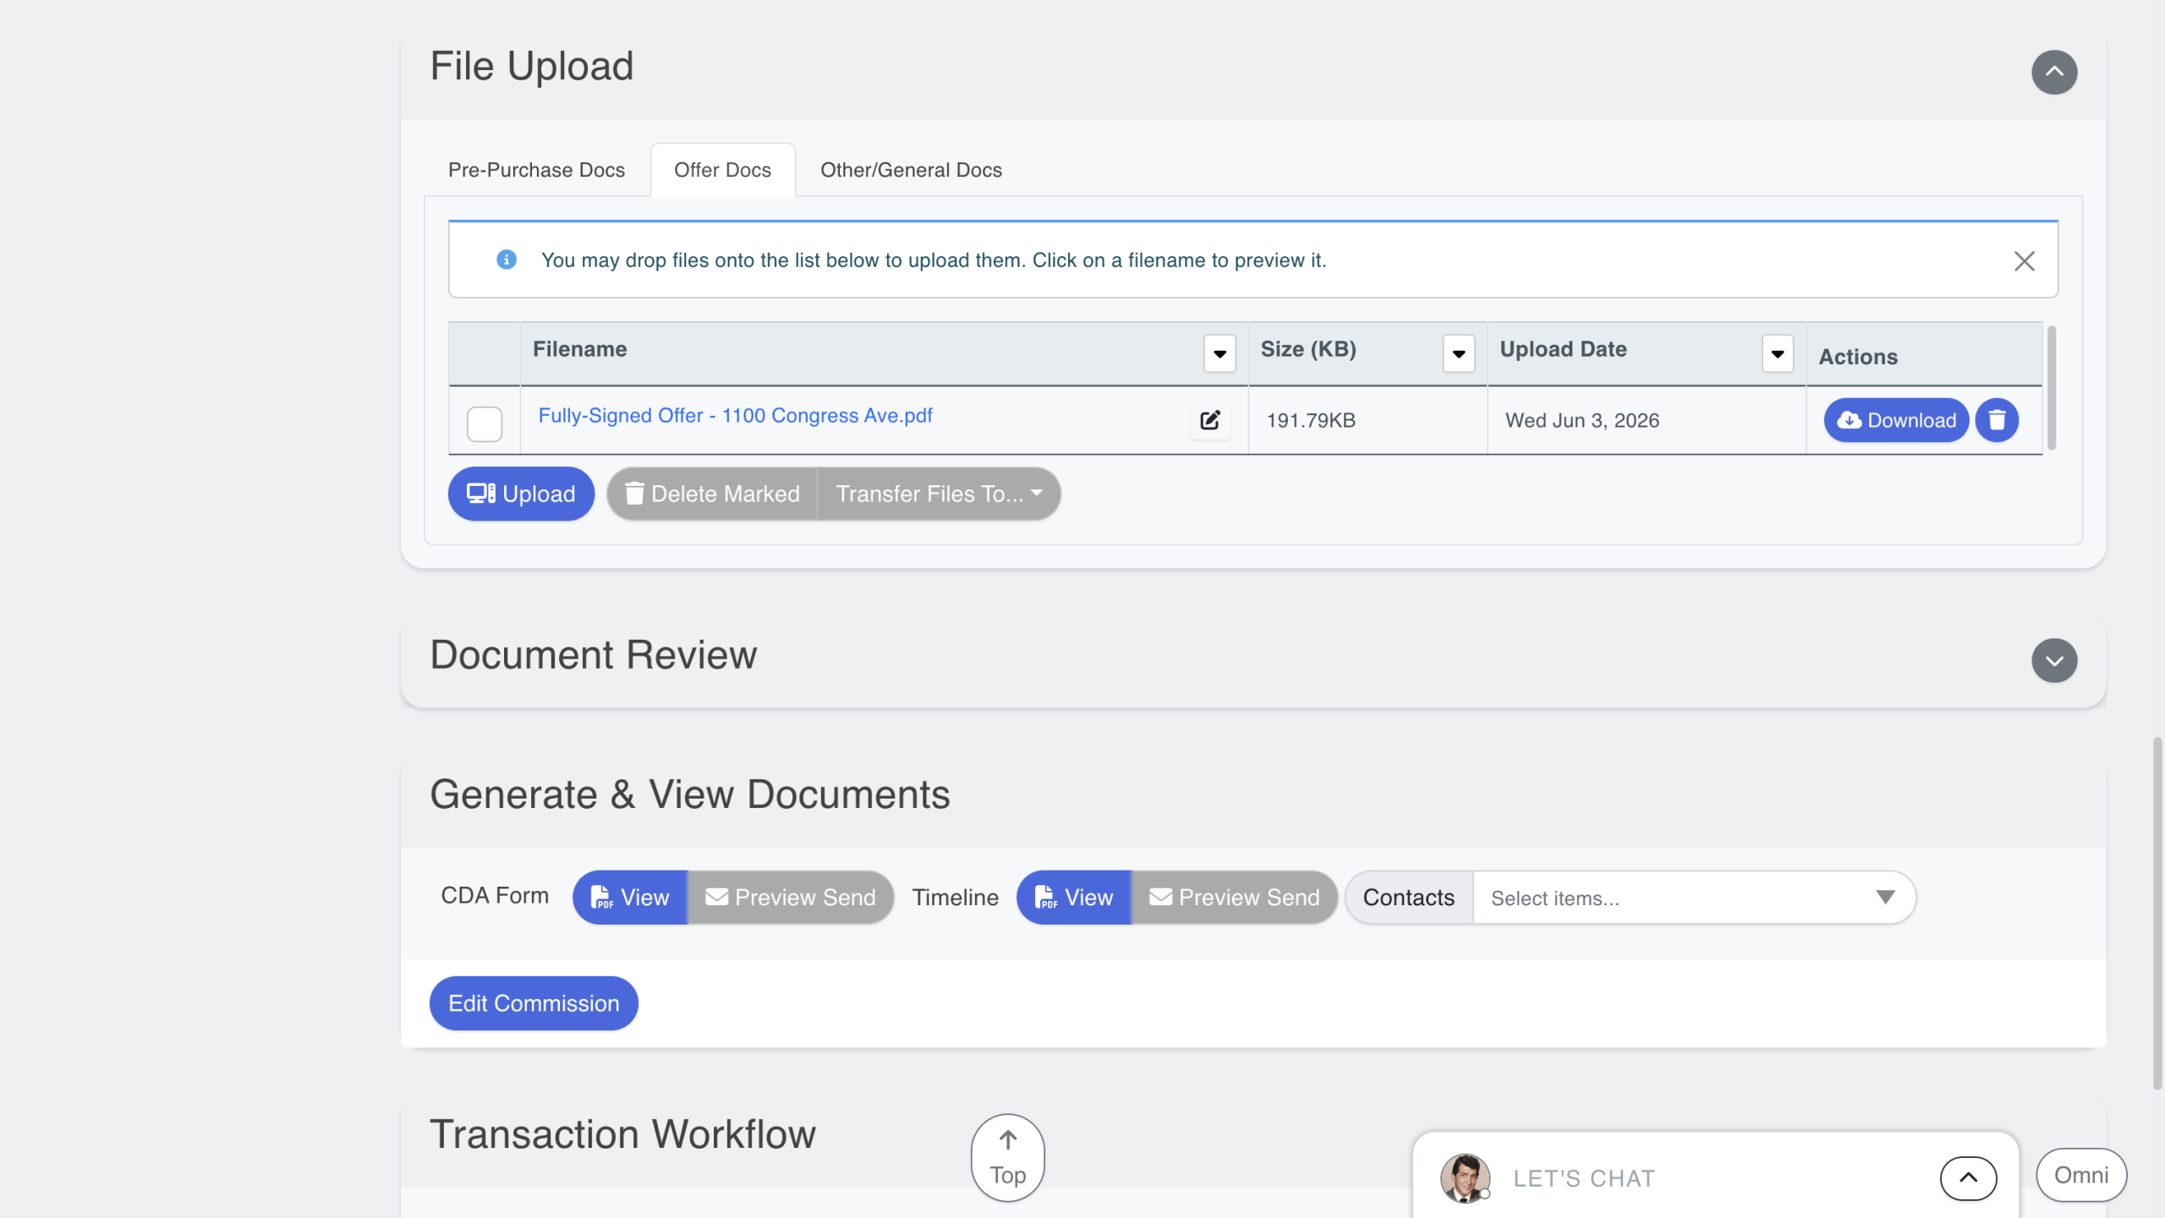Open Transfer Files To... dropdown
Screen dimensions: 2165x1218
click(x=939, y=494)
